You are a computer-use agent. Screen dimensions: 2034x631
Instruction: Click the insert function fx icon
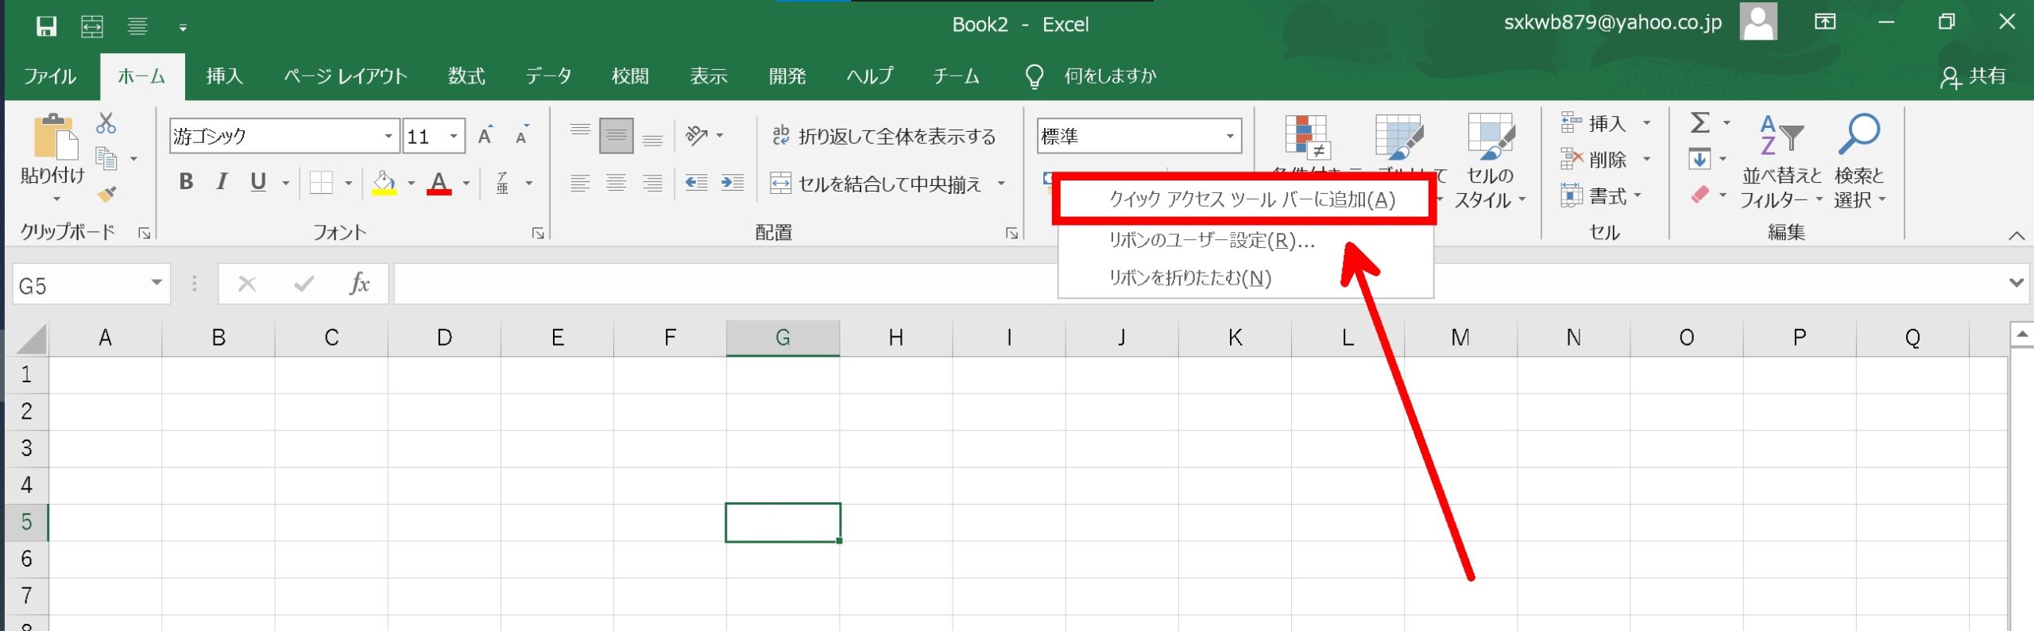[359, 283]
